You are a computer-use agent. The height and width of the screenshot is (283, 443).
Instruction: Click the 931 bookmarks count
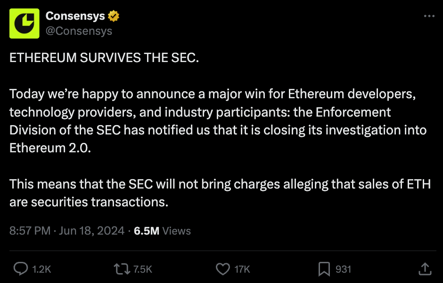[x=343, y=269]
